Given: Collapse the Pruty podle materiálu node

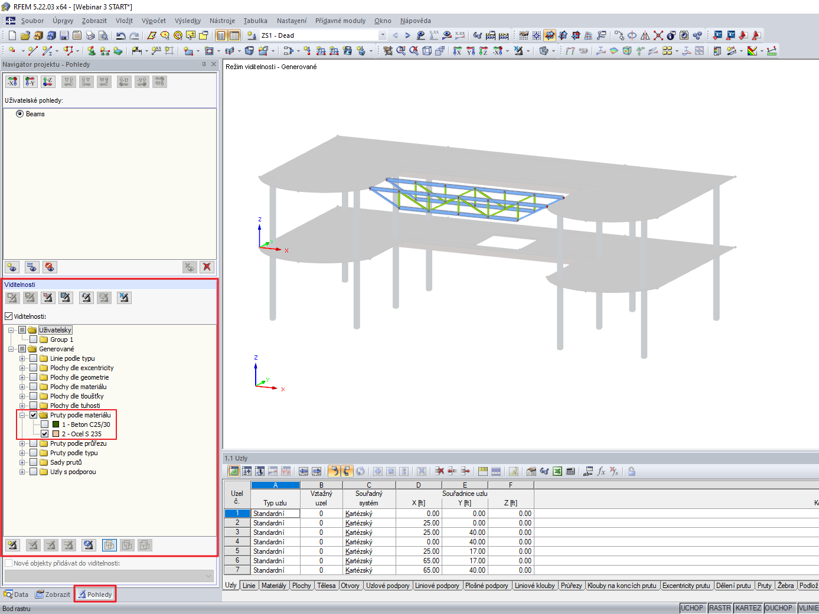Looking at the screenshot, I should pyautogui.click(x=22, y=415).
